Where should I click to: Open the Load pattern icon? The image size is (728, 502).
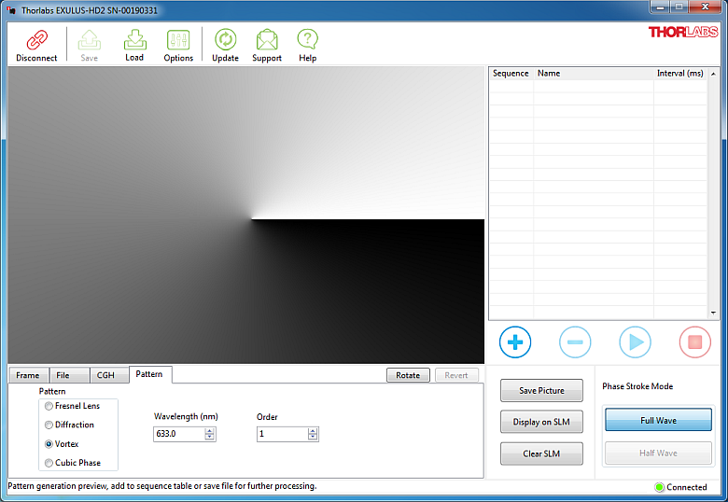134,40
